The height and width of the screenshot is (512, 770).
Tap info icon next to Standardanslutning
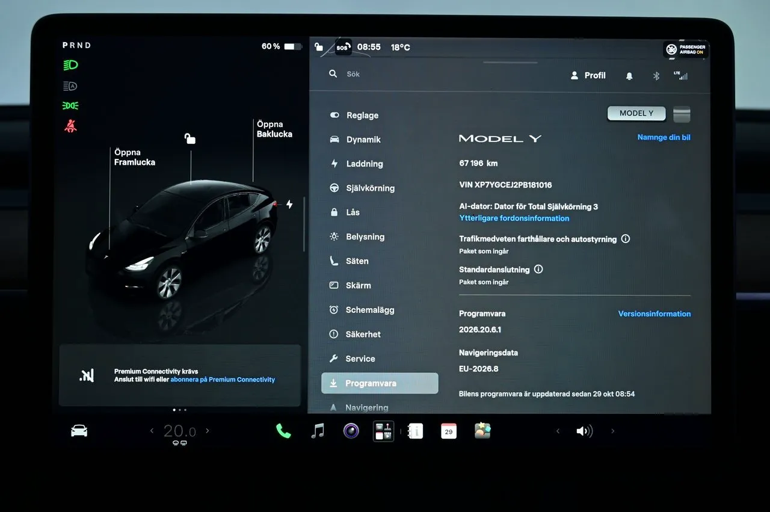[x=538, y=270]
